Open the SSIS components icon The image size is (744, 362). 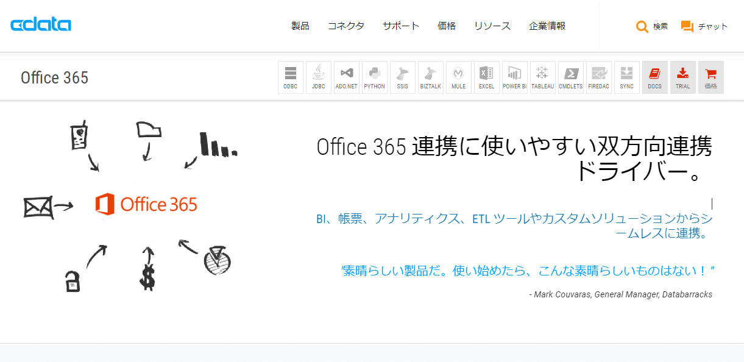[403, 77]
